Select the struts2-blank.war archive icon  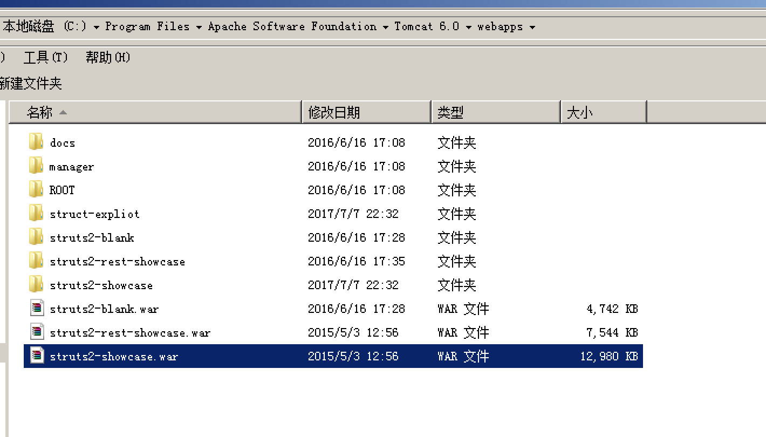point(37,309)
